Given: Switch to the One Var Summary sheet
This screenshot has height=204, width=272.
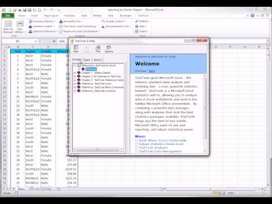Looking at the screenshot, I should (40, 189).
